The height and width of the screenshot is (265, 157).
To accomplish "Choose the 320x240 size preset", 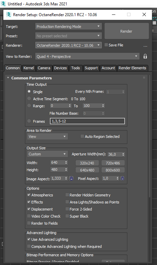I will click(x=87, y=163).
